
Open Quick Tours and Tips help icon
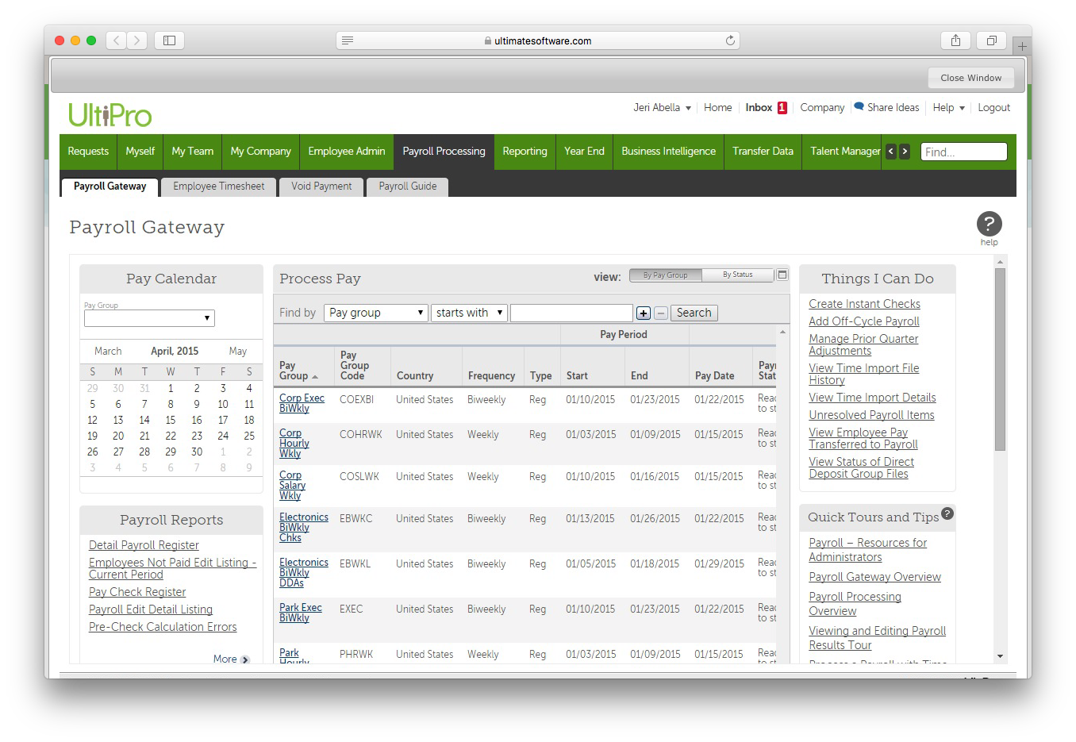click(947, 513)
